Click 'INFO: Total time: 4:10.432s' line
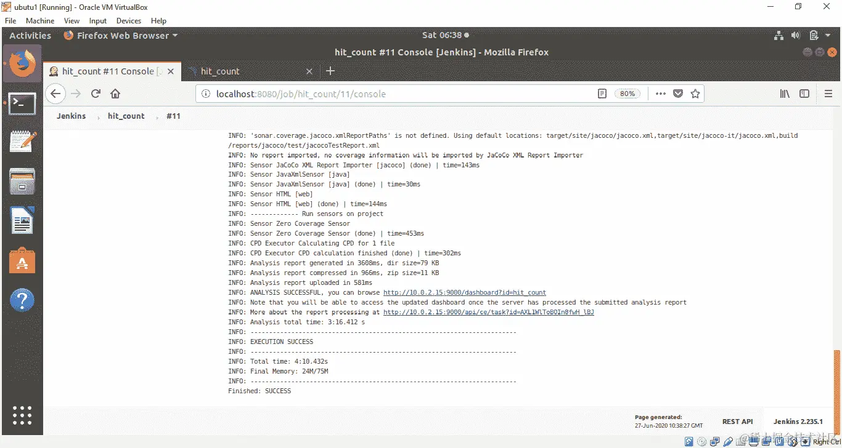 tap(278, 361)
